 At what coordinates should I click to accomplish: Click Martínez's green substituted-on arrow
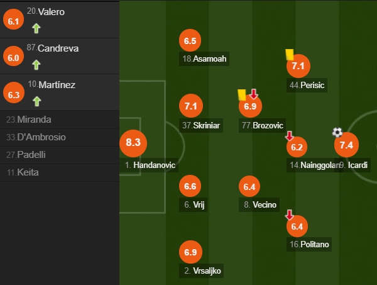pyautogui.click(x=37, y=101)
